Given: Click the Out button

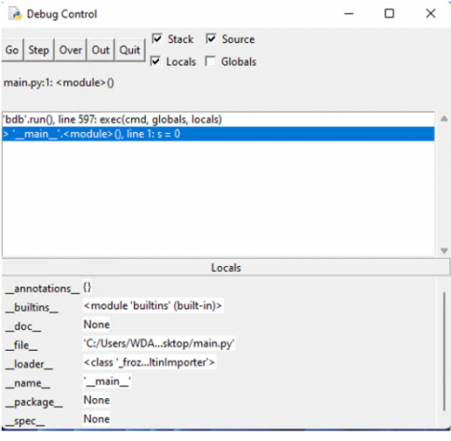Looking at the screenshot, I should (100, 50).
